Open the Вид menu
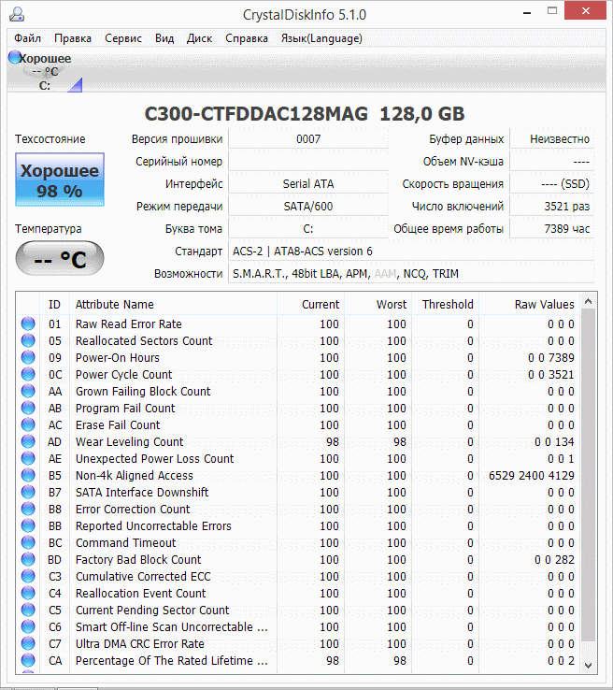Screen dimensions: 613x690 coord(164,38)
